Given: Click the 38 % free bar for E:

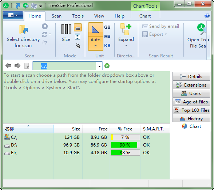Looking at the screenshot, I should (125, 153).
